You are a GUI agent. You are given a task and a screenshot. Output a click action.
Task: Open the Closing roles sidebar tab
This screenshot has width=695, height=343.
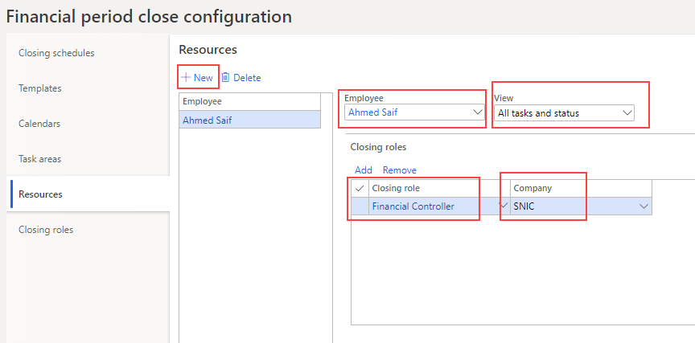(46, 230)
